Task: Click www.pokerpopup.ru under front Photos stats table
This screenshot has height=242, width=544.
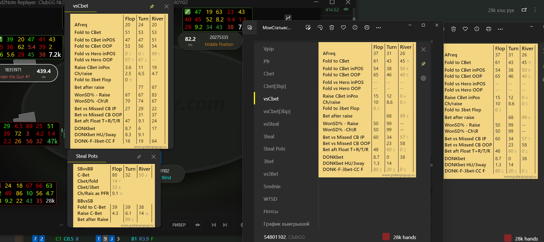Action: [x=398, y=175]
